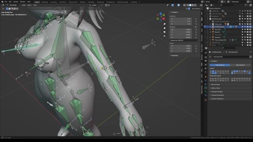Click the outliner filter funnel icon
253x142 pixels.
[x=246, y=5]
